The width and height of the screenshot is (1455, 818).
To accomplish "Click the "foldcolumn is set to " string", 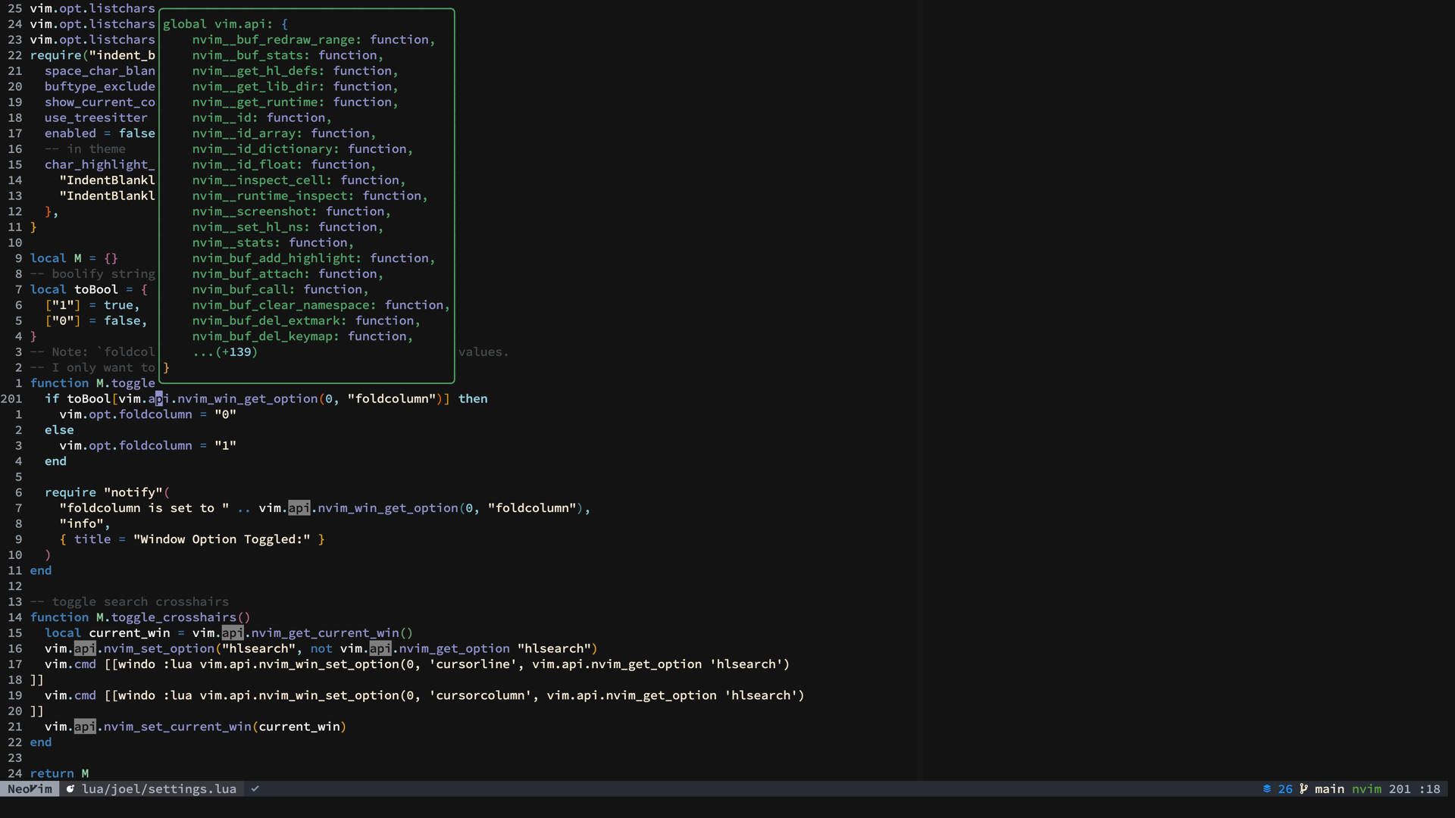I will click(x=144, y=507).
